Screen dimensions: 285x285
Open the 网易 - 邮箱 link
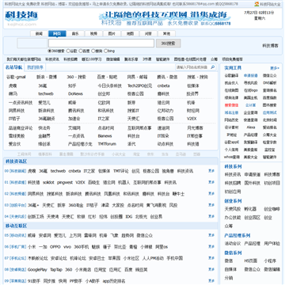(x=137, y=78)
